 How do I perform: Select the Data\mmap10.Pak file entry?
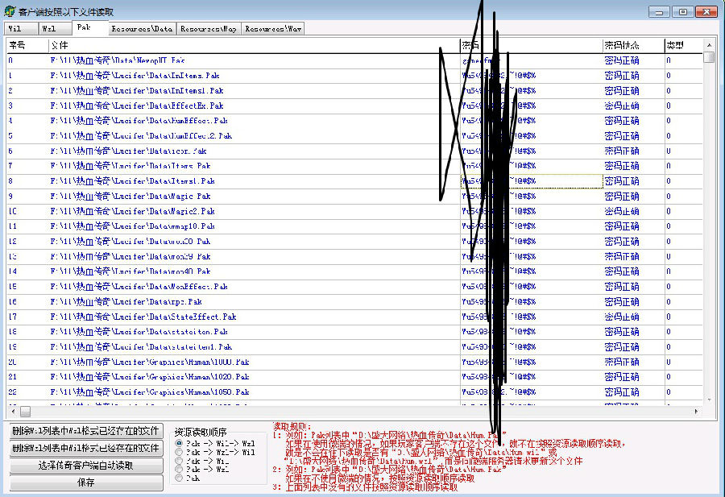[132, 226]
